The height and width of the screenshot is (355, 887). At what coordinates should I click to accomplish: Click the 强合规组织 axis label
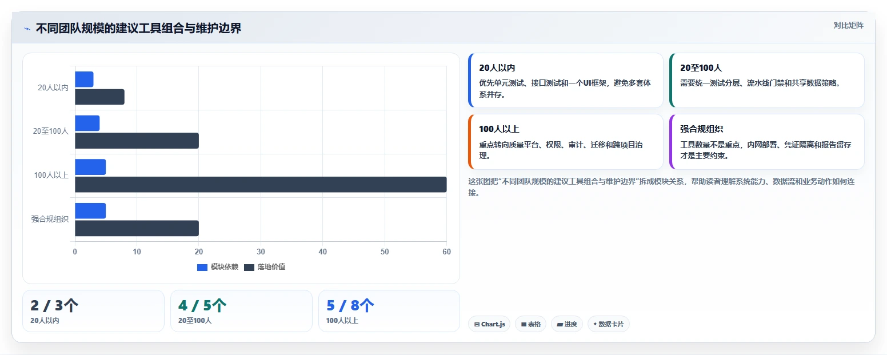pyautogui.click(x=50, y=218)
